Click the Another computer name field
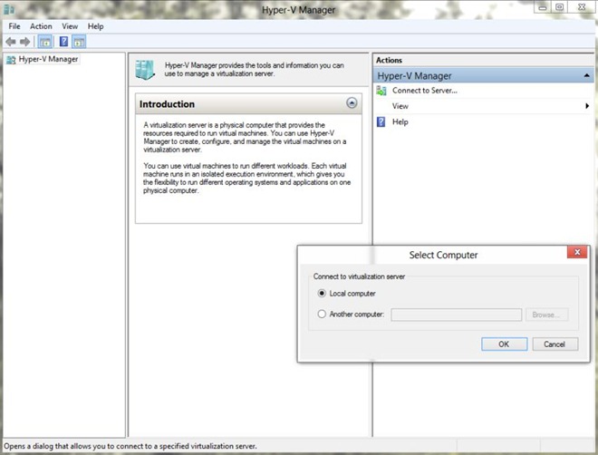This screenshot has width=598, height=455. coord(456,315)
